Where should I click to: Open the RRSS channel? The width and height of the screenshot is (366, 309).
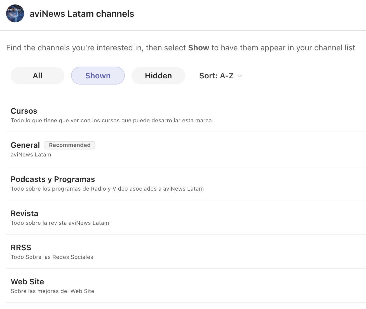tap(21, 248)
